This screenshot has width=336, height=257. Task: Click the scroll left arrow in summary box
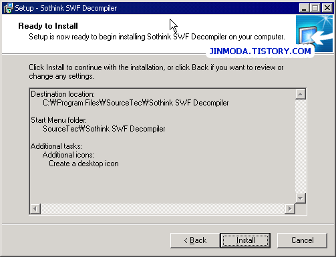coord(35,209)
